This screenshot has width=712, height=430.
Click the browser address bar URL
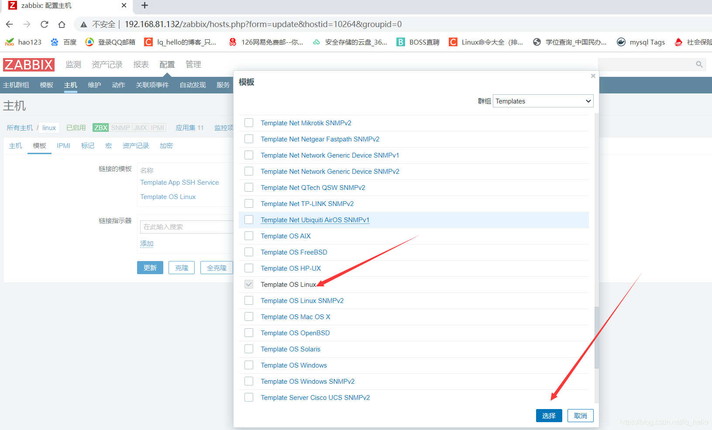pyautogui.click(x=263, y=24)
